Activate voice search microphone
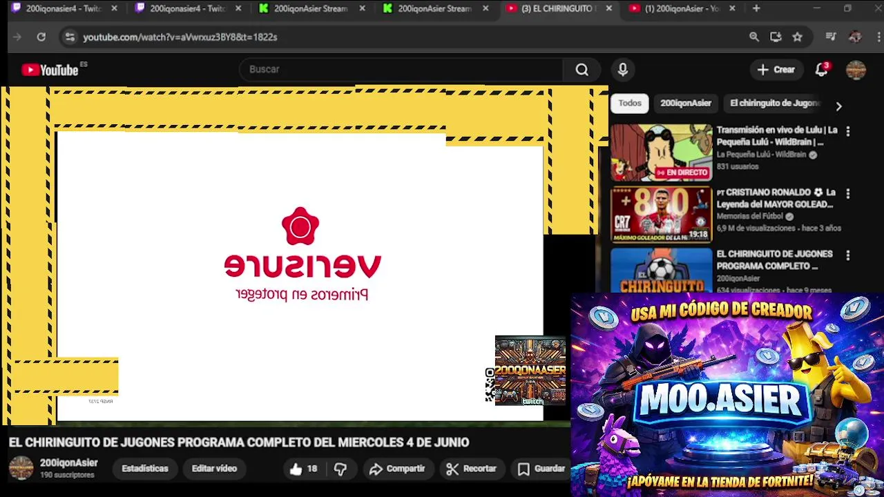884x497 pixels. point(623,70)
